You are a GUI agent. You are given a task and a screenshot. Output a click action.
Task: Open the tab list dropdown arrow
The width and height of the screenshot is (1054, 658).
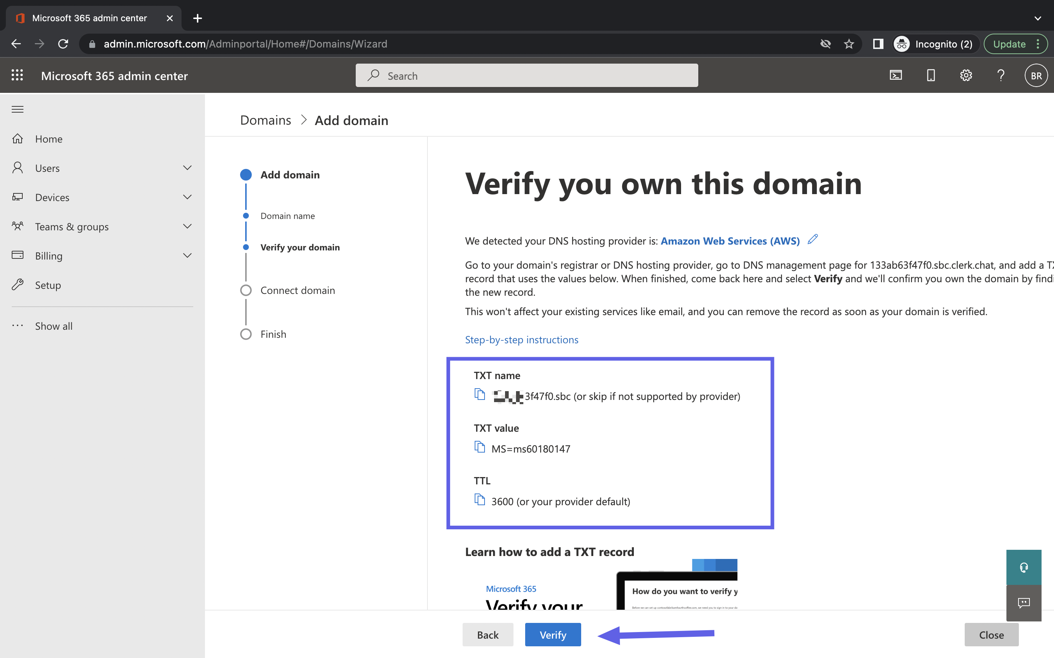pos(1038,18)
